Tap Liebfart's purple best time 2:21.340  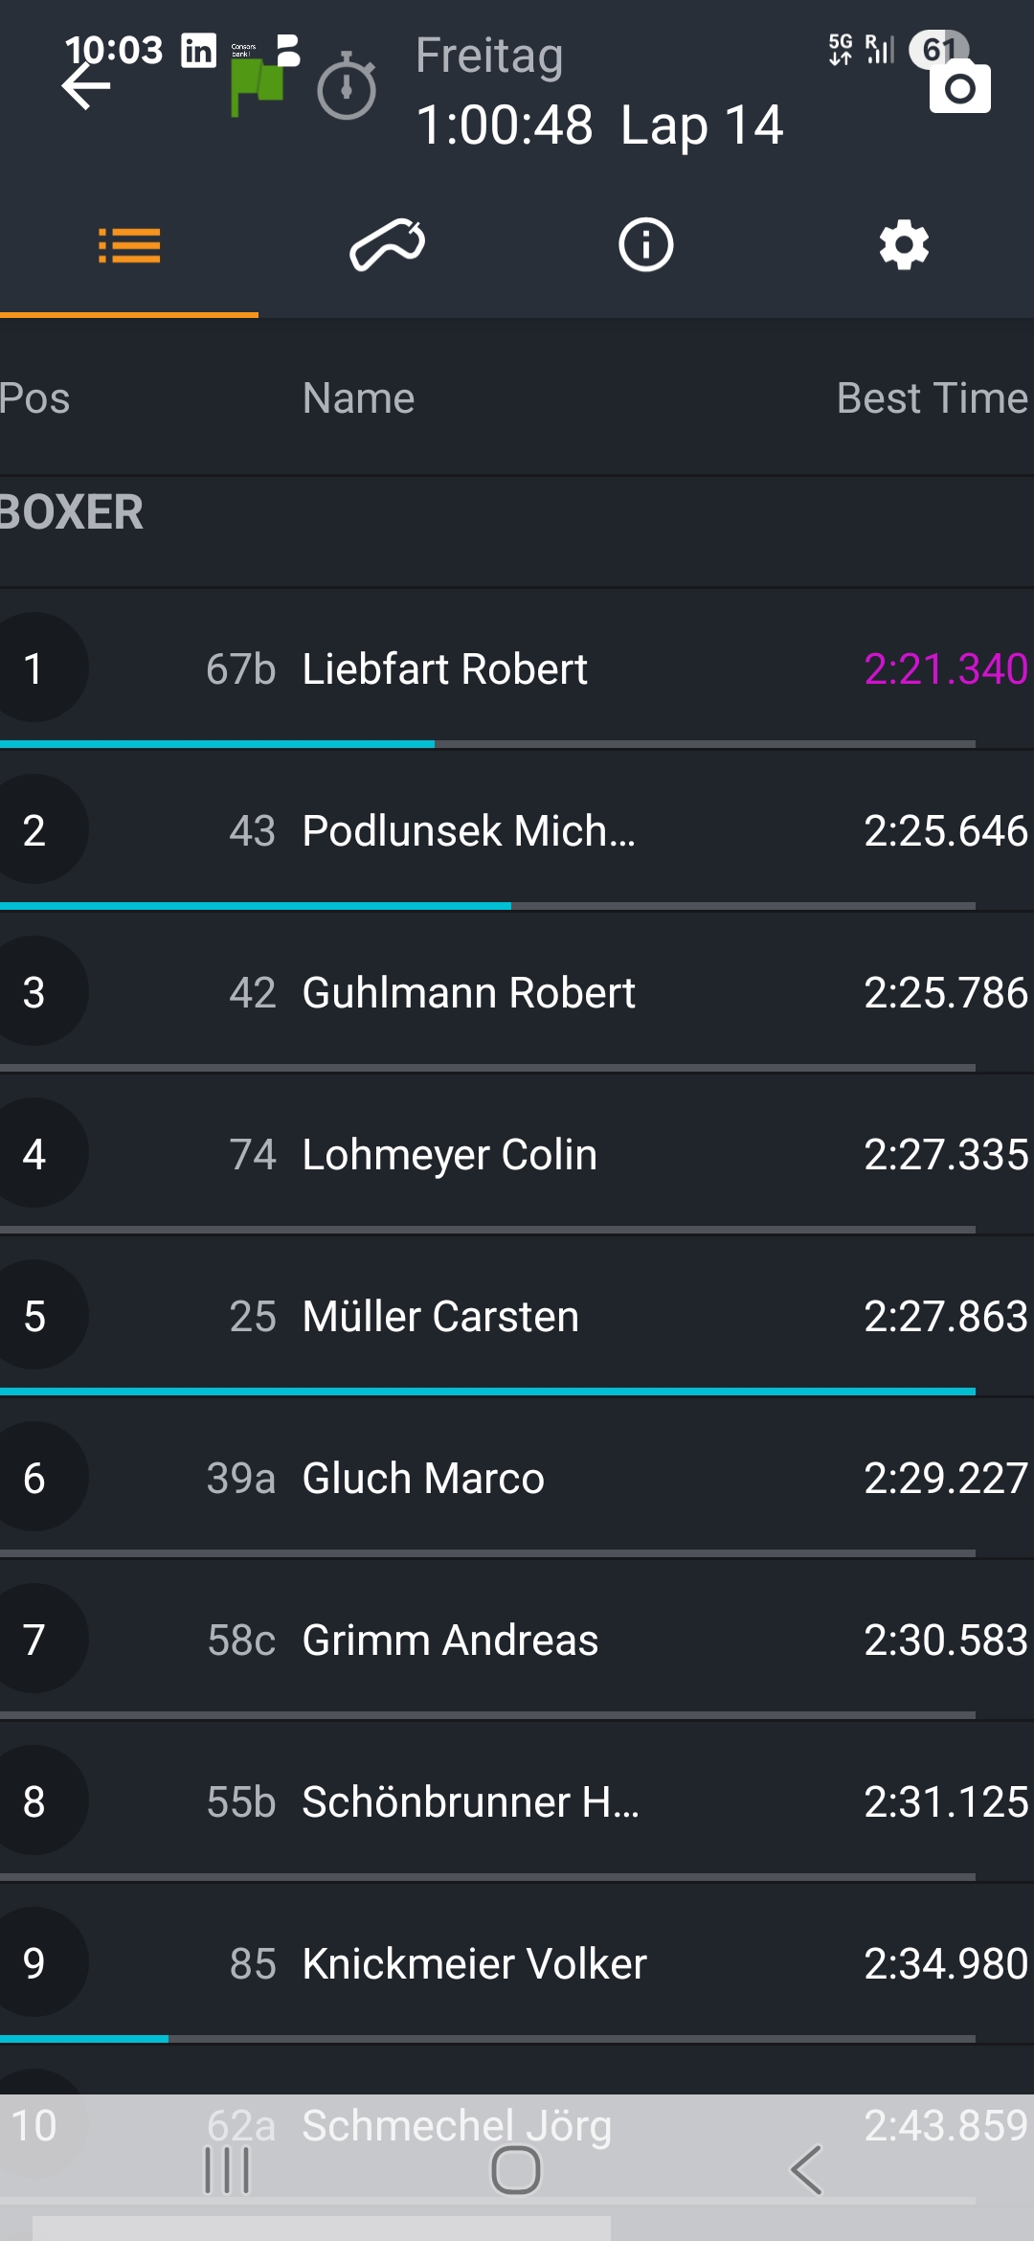pyautogui.click(x=945, y=668)
